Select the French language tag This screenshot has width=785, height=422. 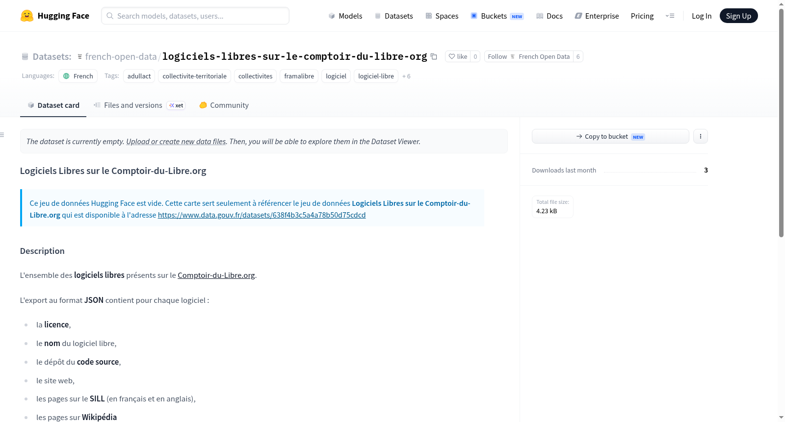point(78,76)
